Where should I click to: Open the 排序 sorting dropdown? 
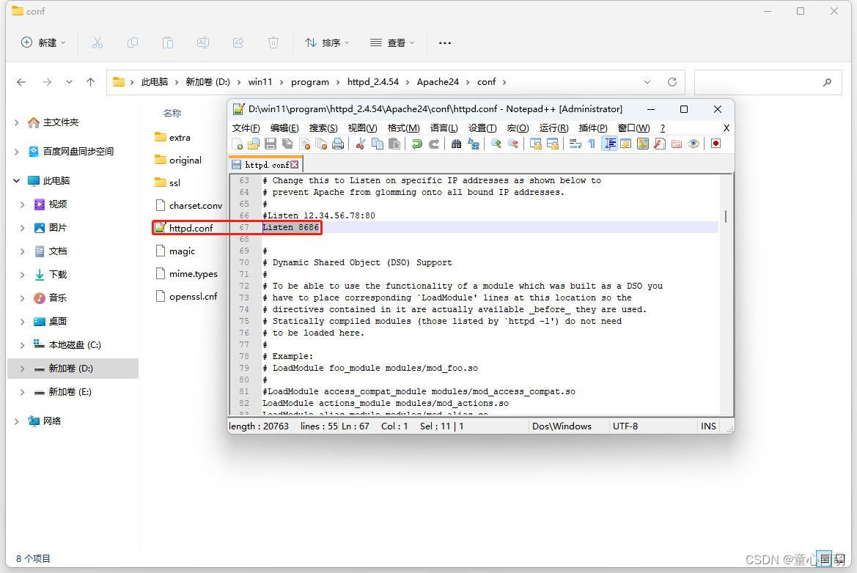(327, 42)
